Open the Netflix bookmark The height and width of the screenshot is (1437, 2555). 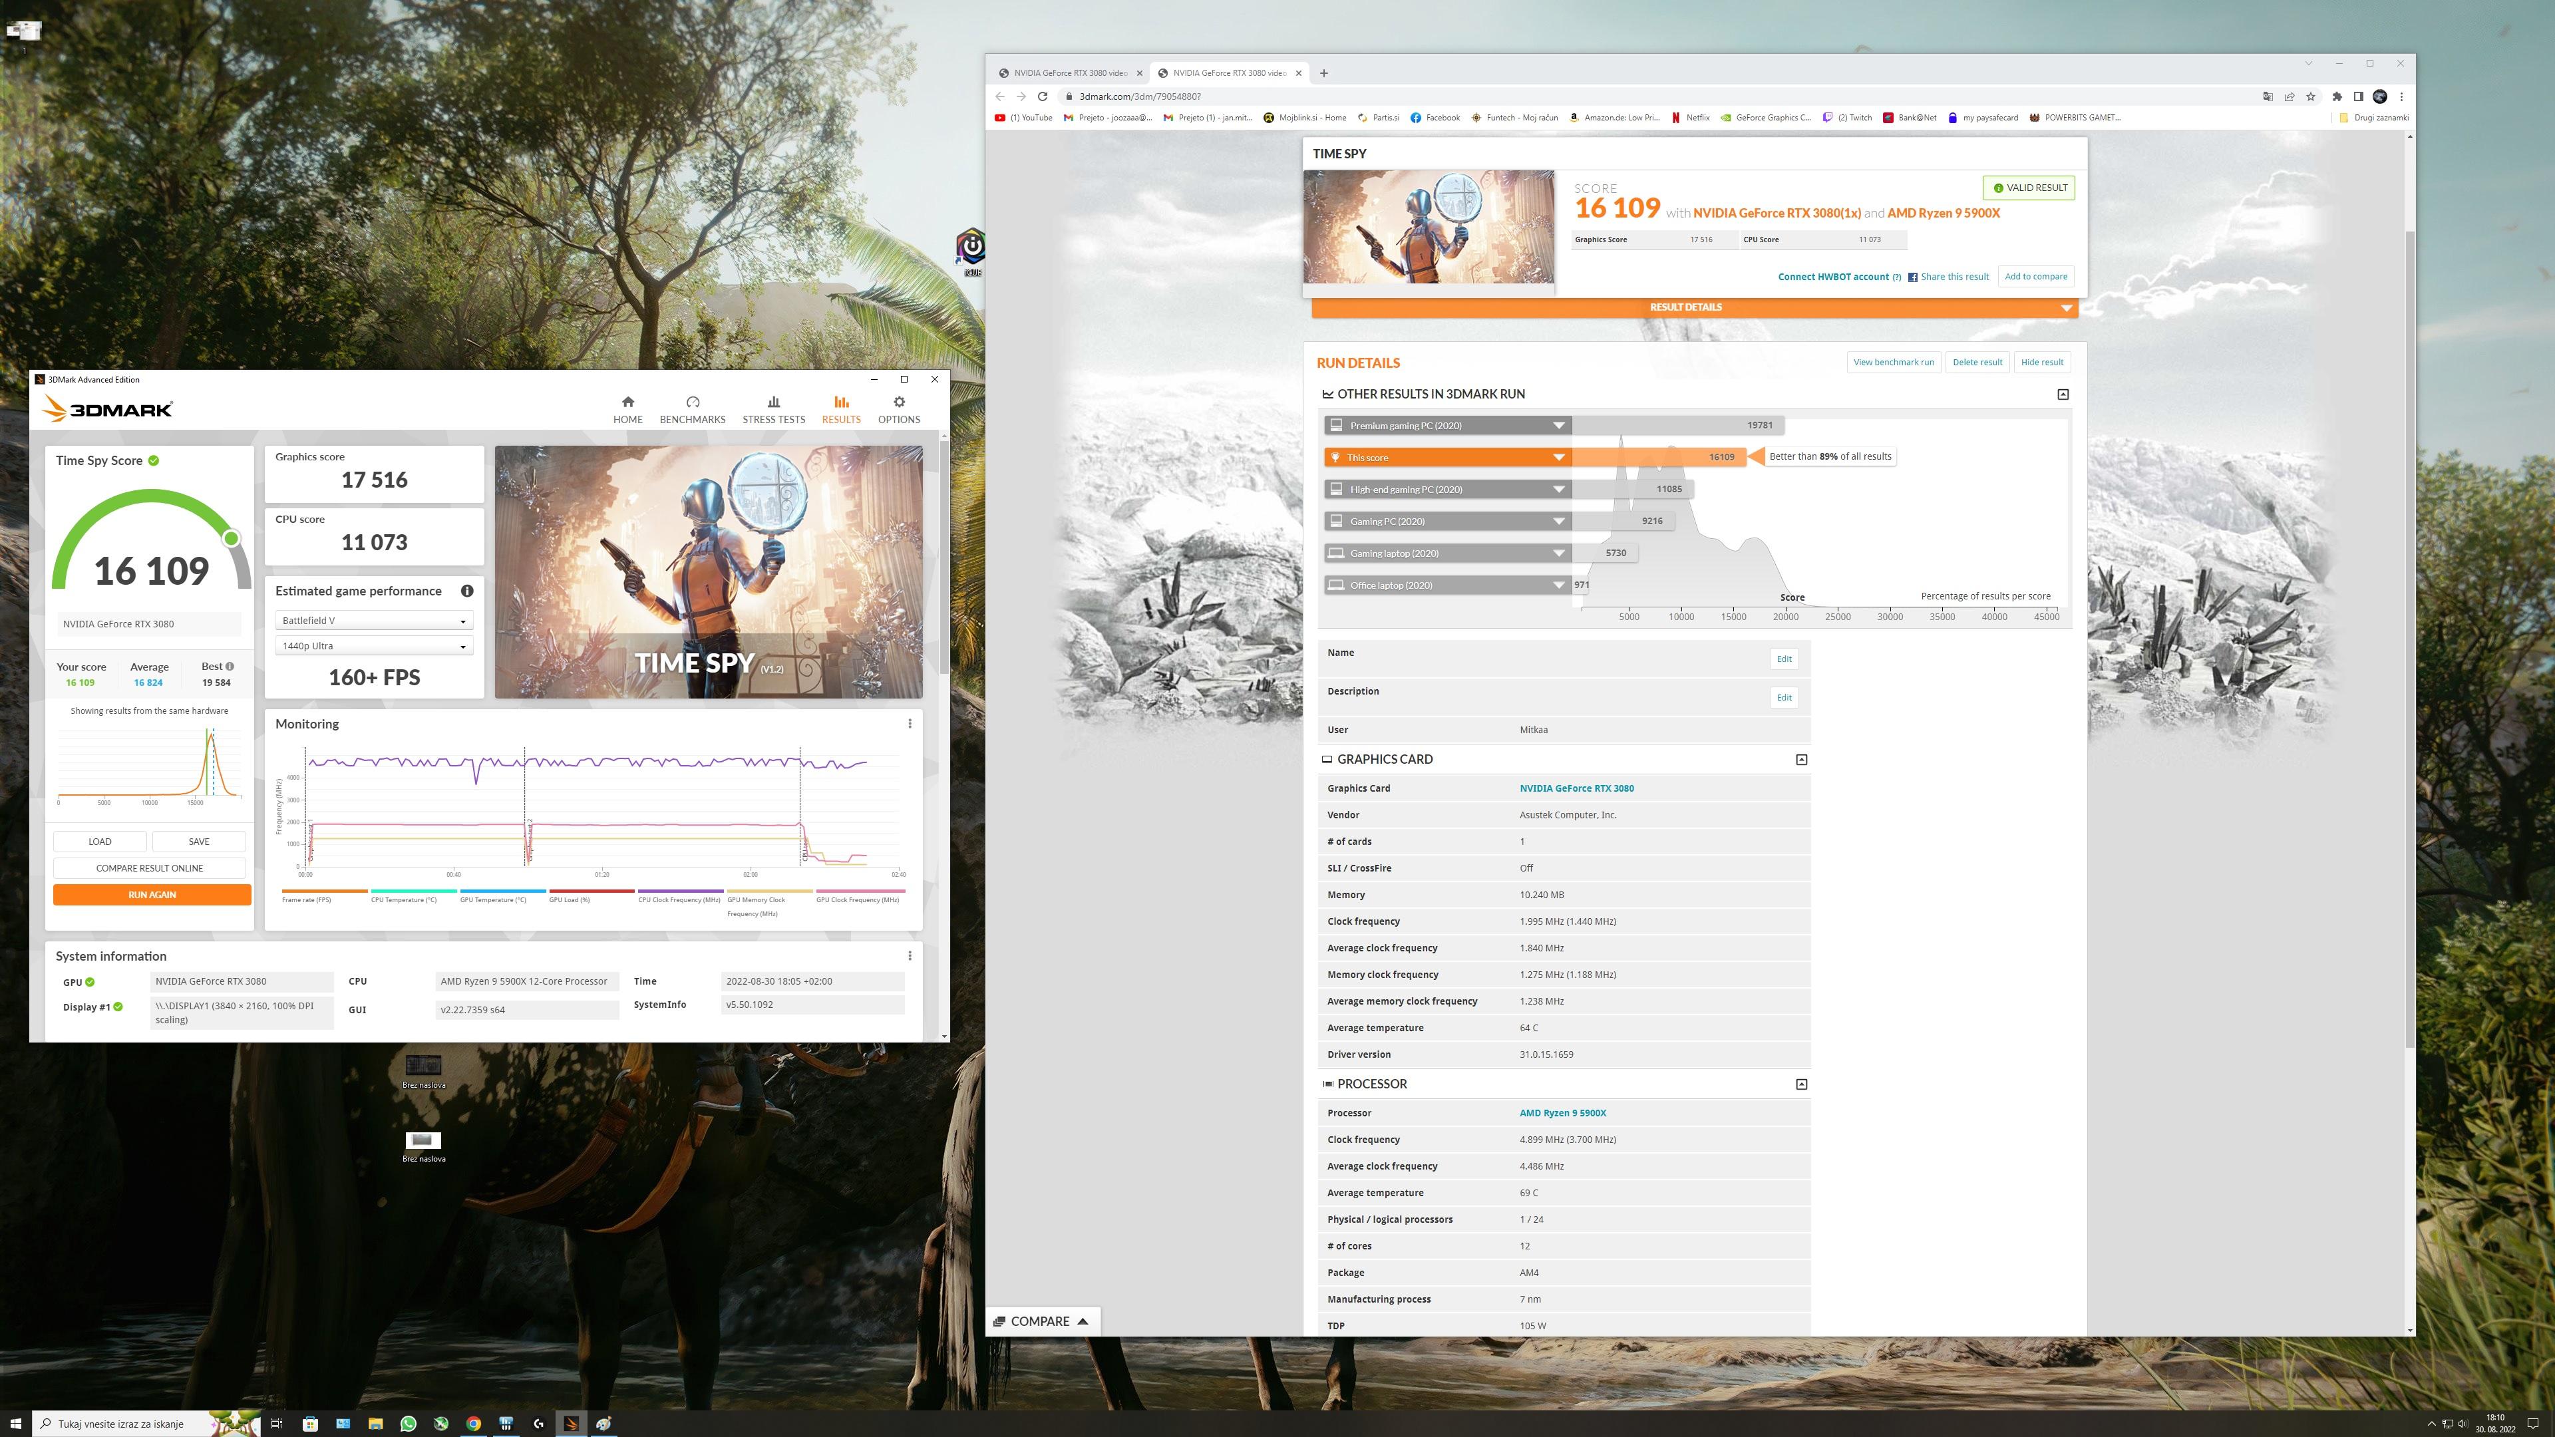pos(1691,117)
